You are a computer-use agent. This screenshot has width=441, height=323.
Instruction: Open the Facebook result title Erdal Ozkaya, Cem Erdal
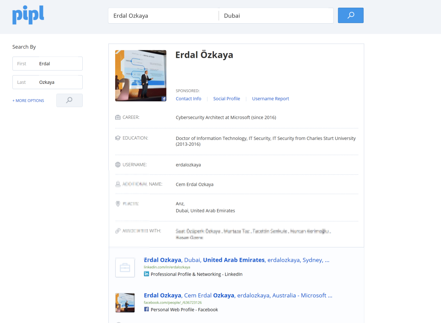tap(238, 295)
